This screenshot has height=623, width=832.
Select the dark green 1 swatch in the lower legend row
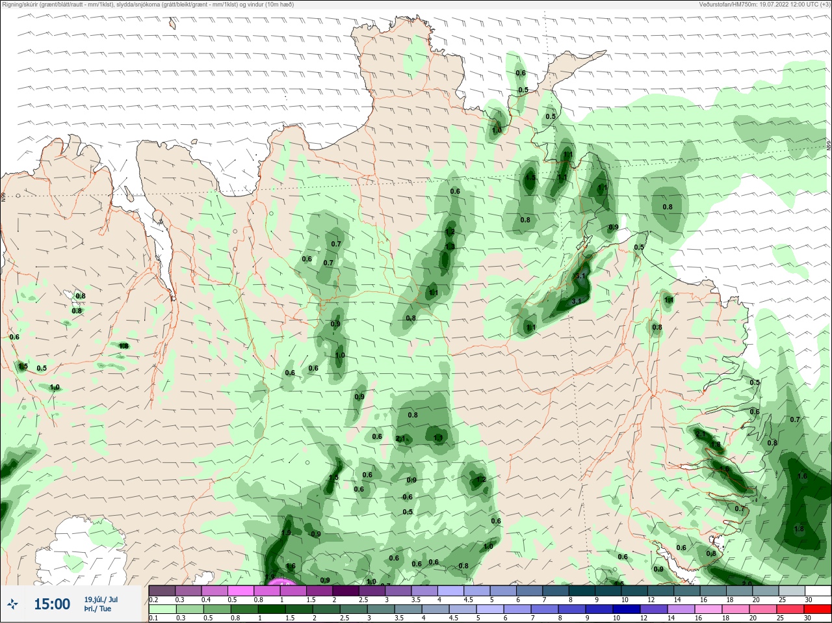[272, 609]
